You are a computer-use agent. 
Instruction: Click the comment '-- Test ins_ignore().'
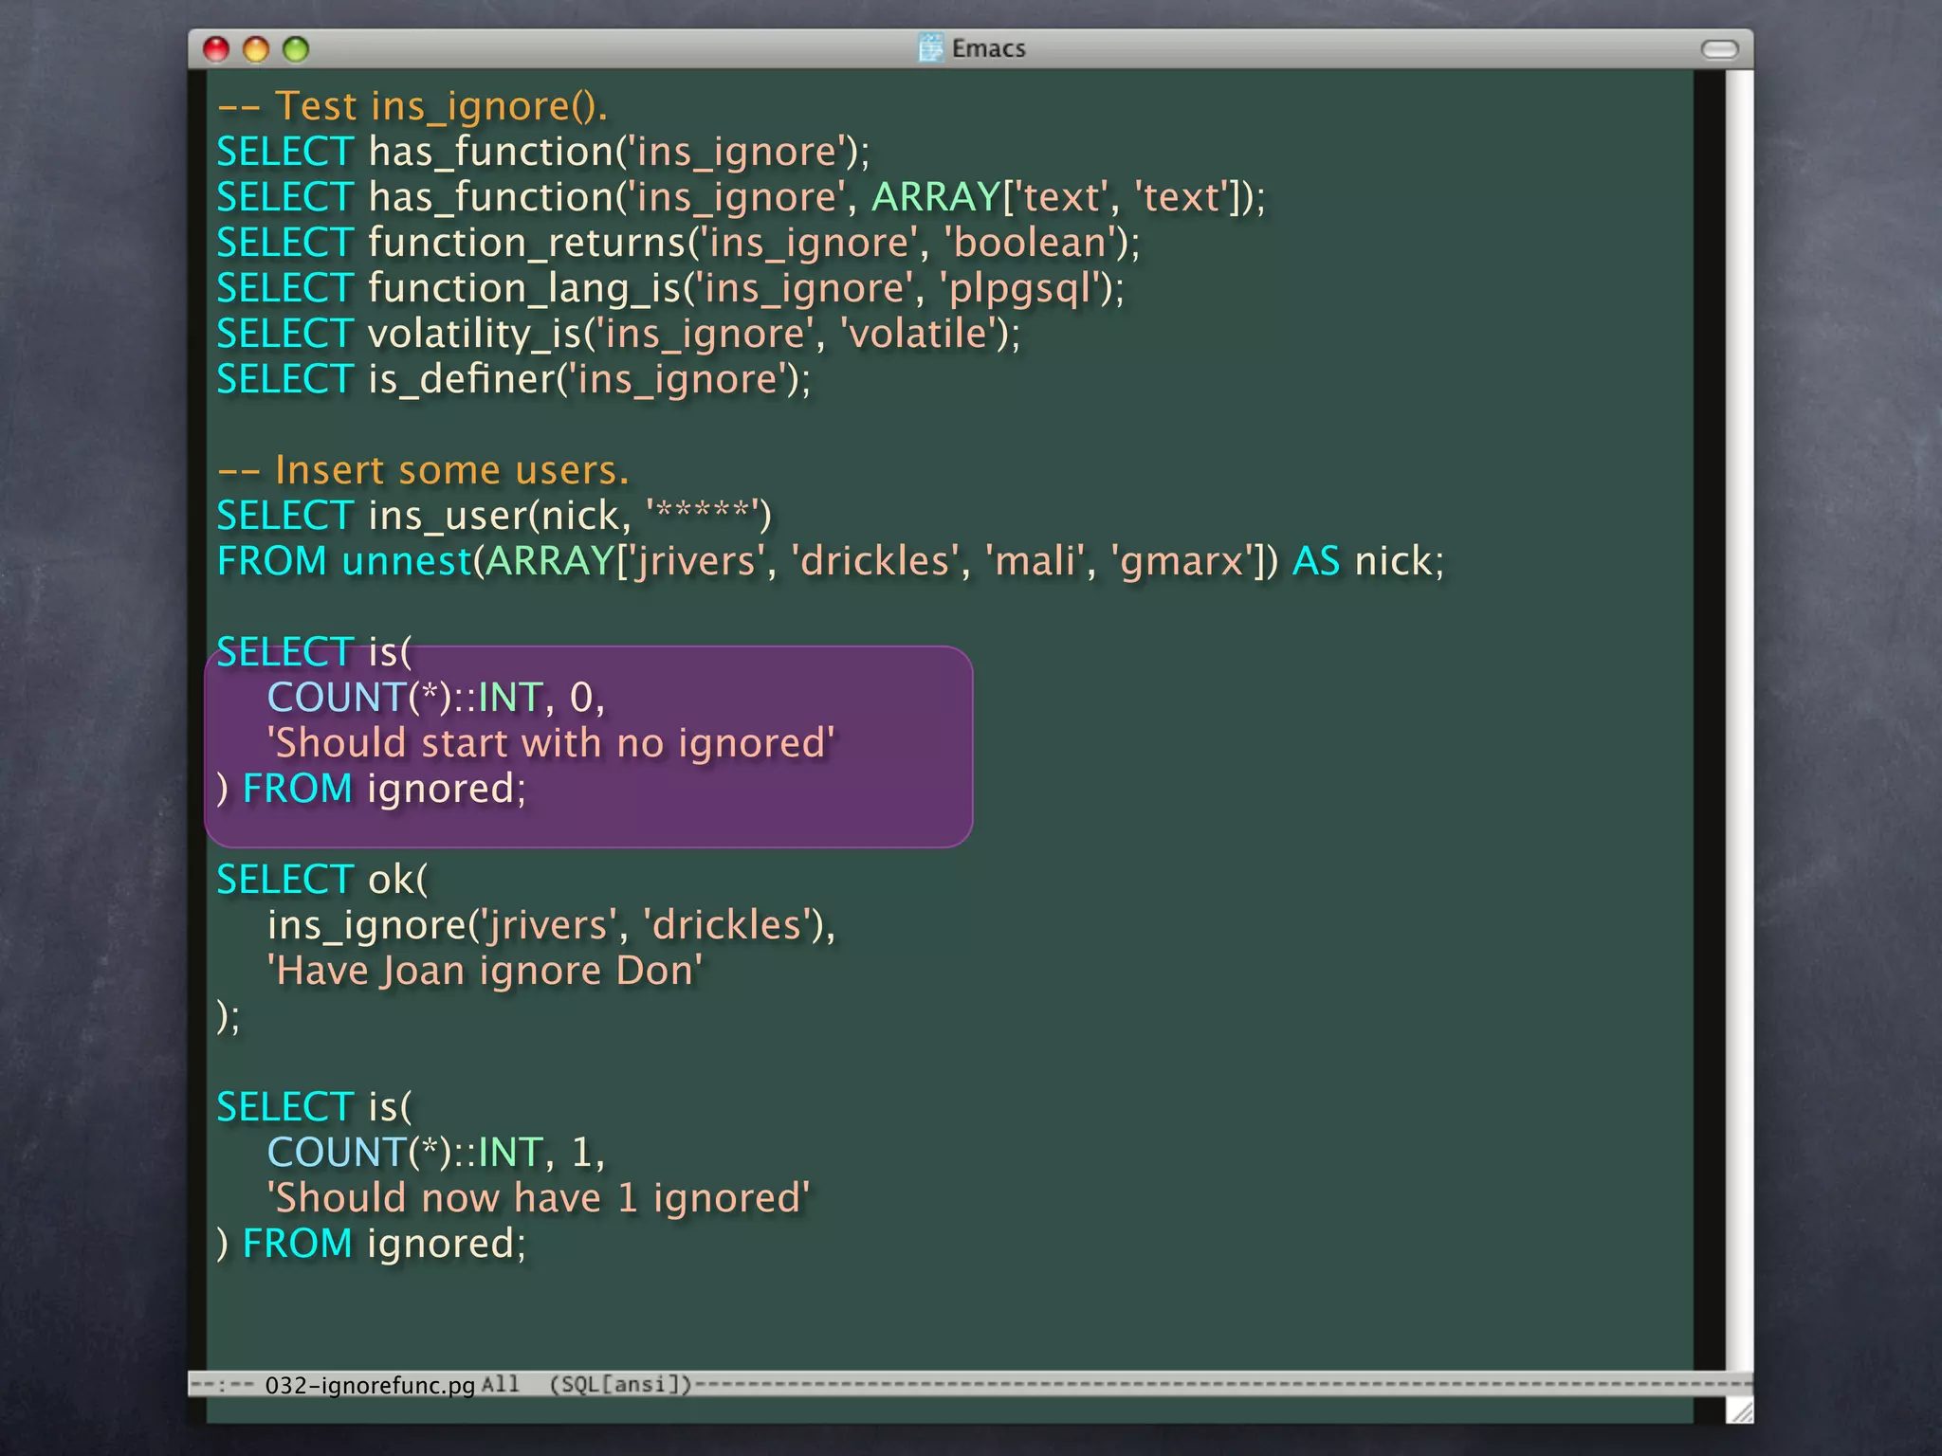pyautogui.click(x=412, y=106)
